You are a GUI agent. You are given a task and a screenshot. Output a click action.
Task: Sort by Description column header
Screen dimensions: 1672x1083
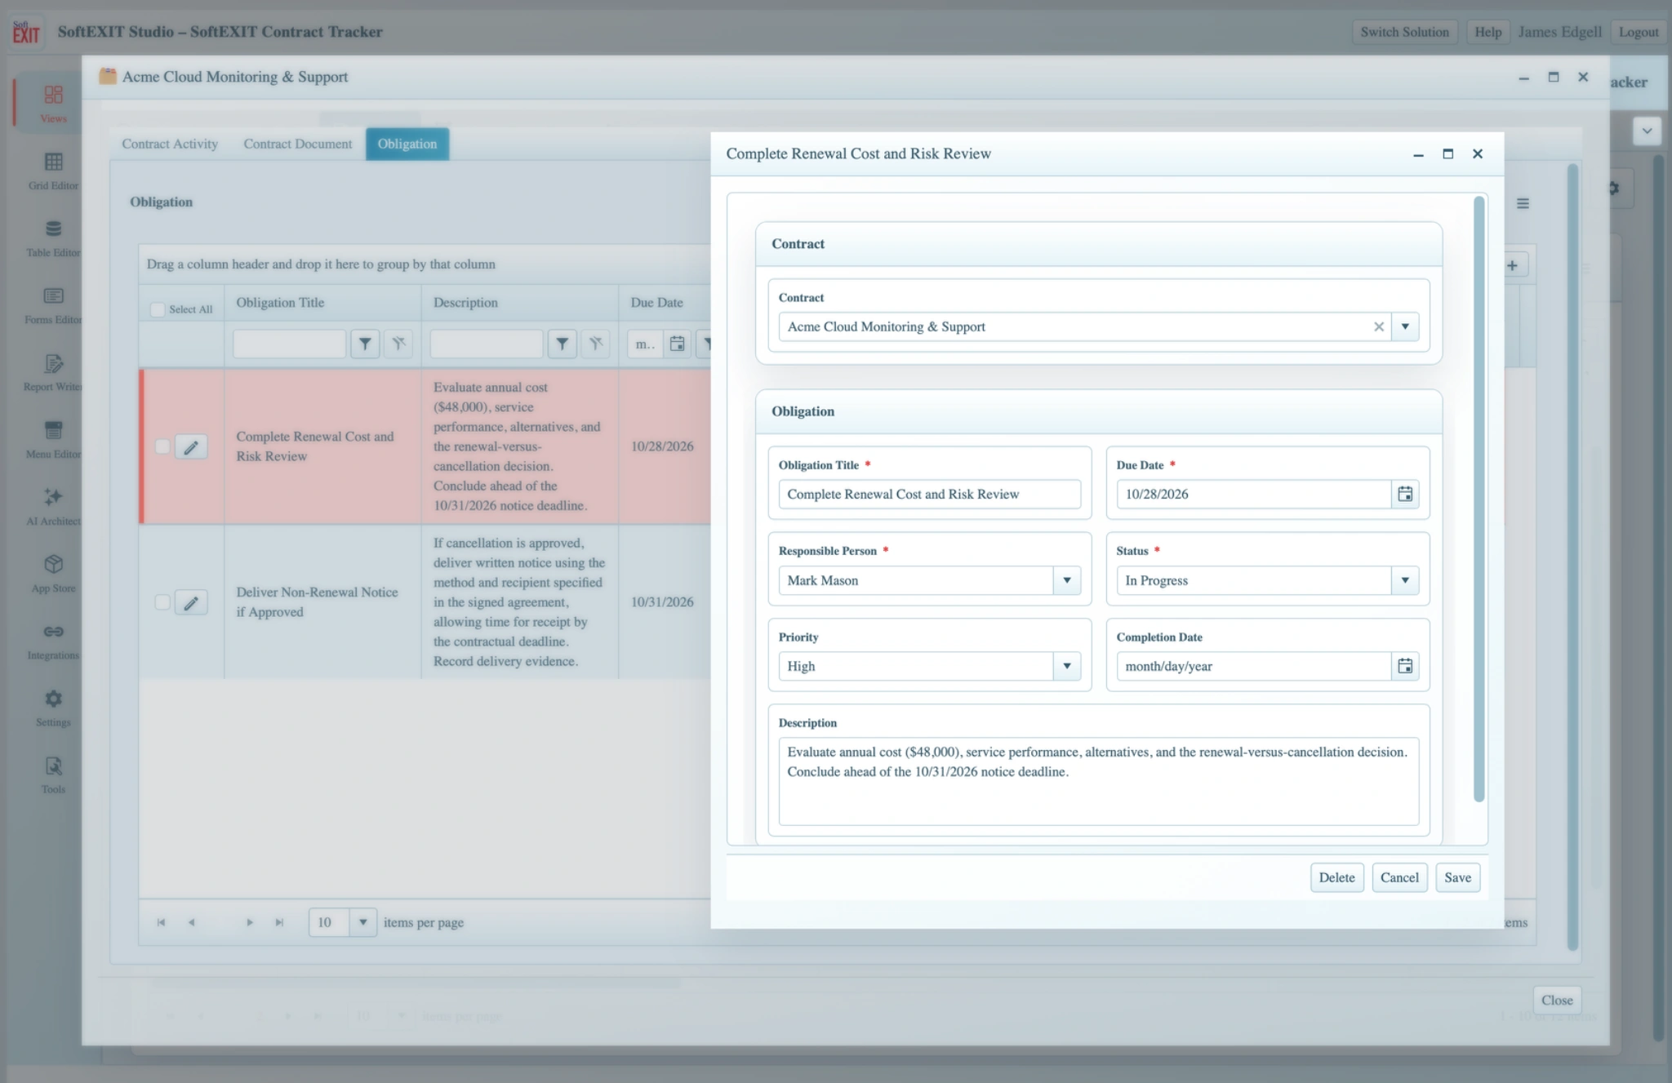[x=465, y=303]
